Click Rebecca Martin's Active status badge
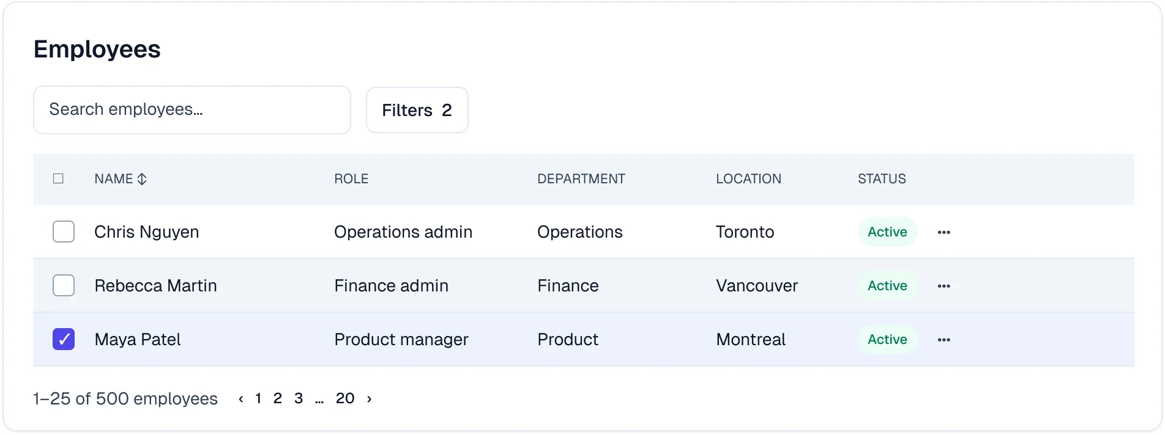 coord(887,285)
